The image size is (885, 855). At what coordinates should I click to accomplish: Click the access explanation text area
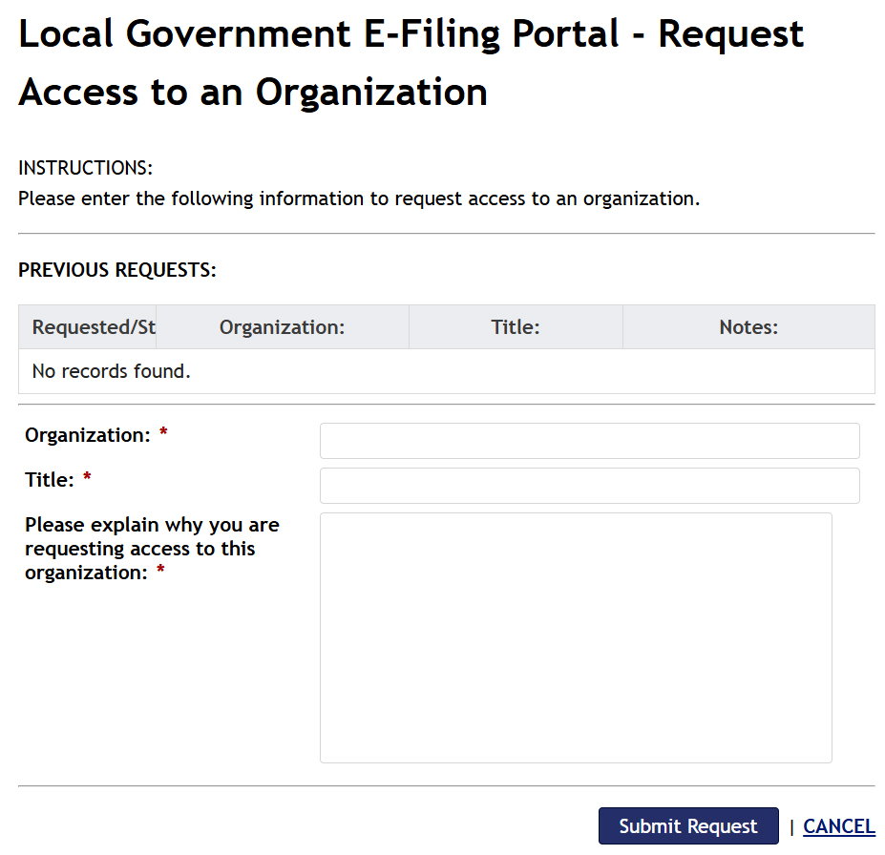point(576,637)
